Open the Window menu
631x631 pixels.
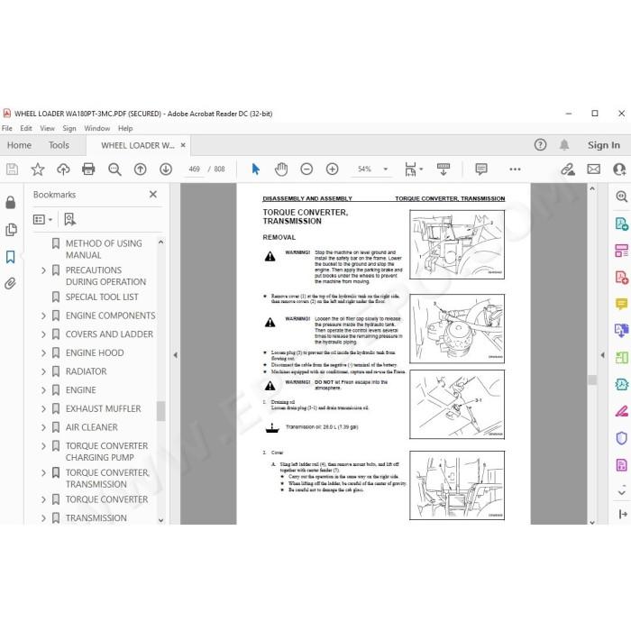97,128
